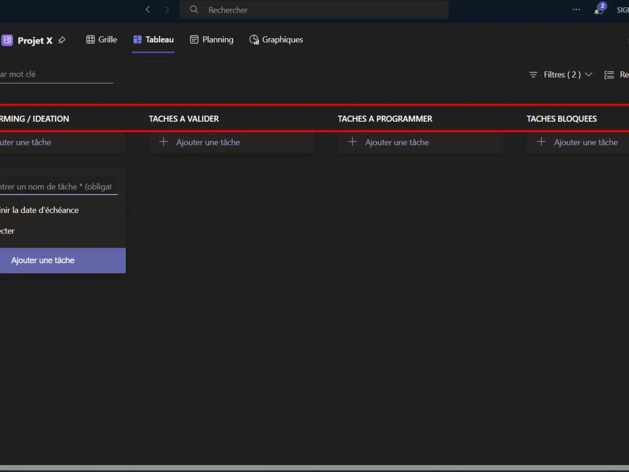629x472 pixels.
Task: Open the more options ellipsis menu
Action: tap(576, 9)
